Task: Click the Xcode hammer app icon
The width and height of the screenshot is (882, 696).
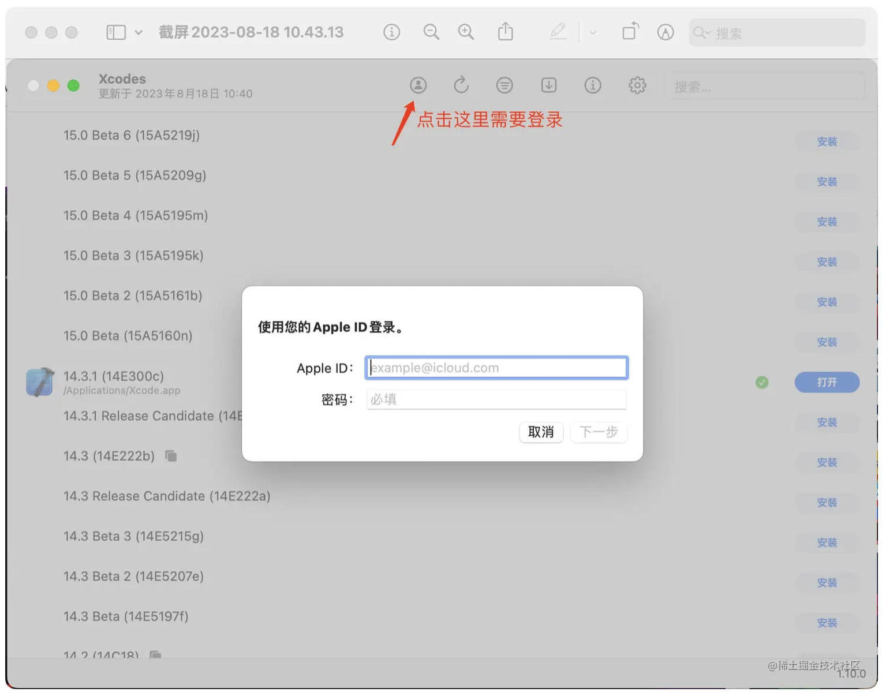Action: click(x=40, y=382)
